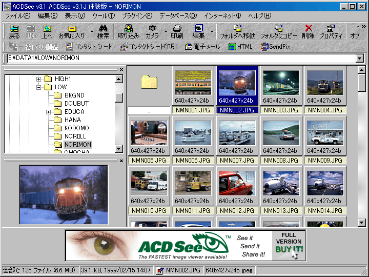Expand the HIGH1 folder tree node
This screenshot has width=369, height=277.
click(x=38, y=79)
